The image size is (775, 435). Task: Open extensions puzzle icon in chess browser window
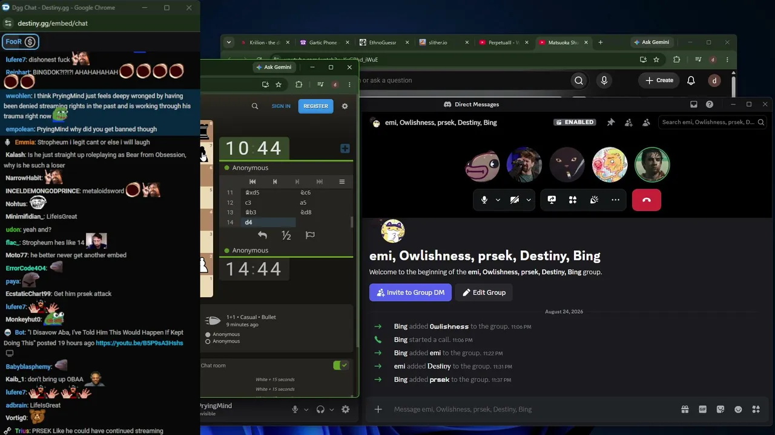click(298, 85)
